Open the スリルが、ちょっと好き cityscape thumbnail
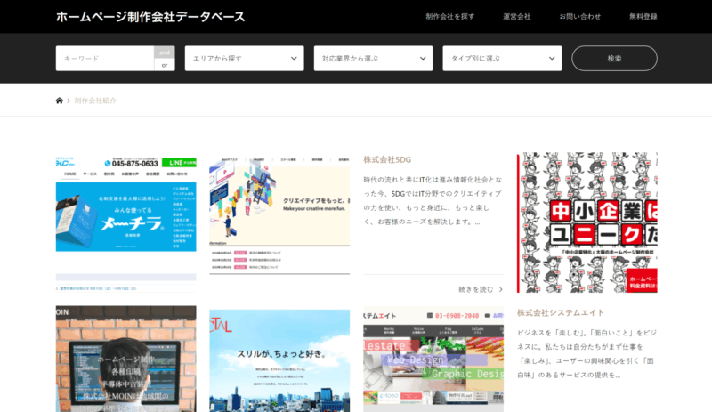Viewport: 712px width, 412px height. click(279, 359)
